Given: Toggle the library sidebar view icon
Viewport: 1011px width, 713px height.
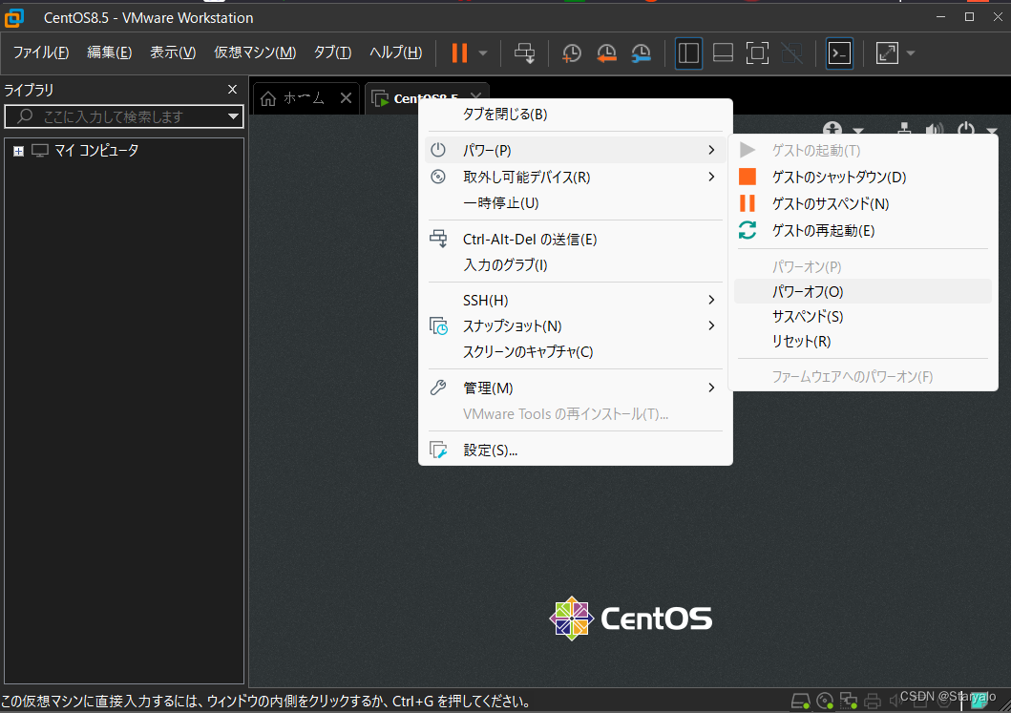Looking at the screenshot, I should click(x=688, y=52).
